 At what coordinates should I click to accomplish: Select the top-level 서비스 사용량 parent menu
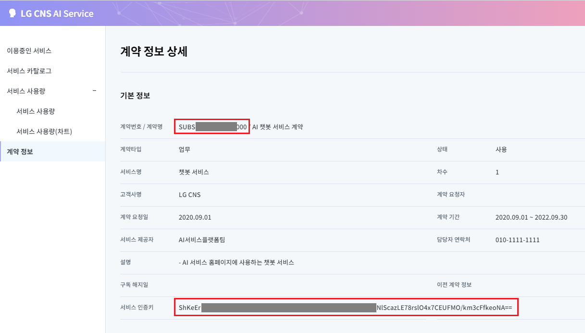click(26, 91)
